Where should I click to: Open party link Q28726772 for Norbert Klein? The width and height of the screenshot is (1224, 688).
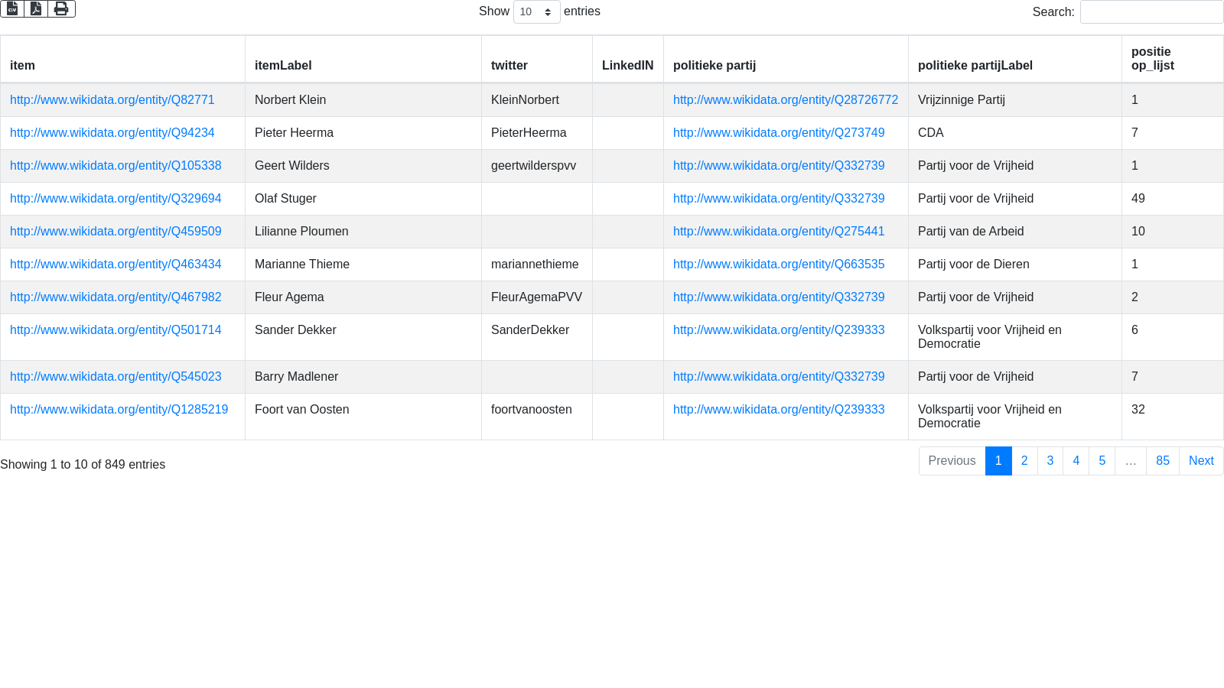pos(786,100)
